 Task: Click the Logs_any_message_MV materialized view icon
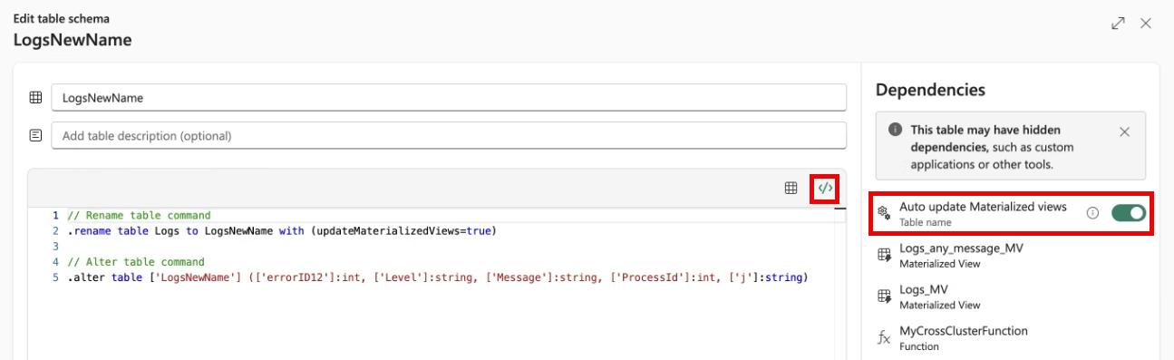tap(885, 256)
